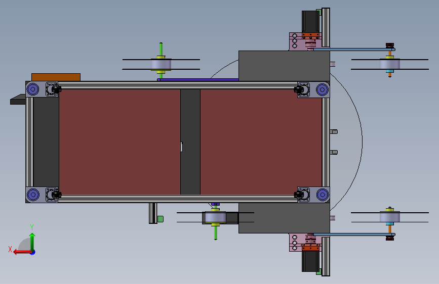Select the right brown panel of the model
This screenshot has height=284, width=439.
[x=261, y=141]
